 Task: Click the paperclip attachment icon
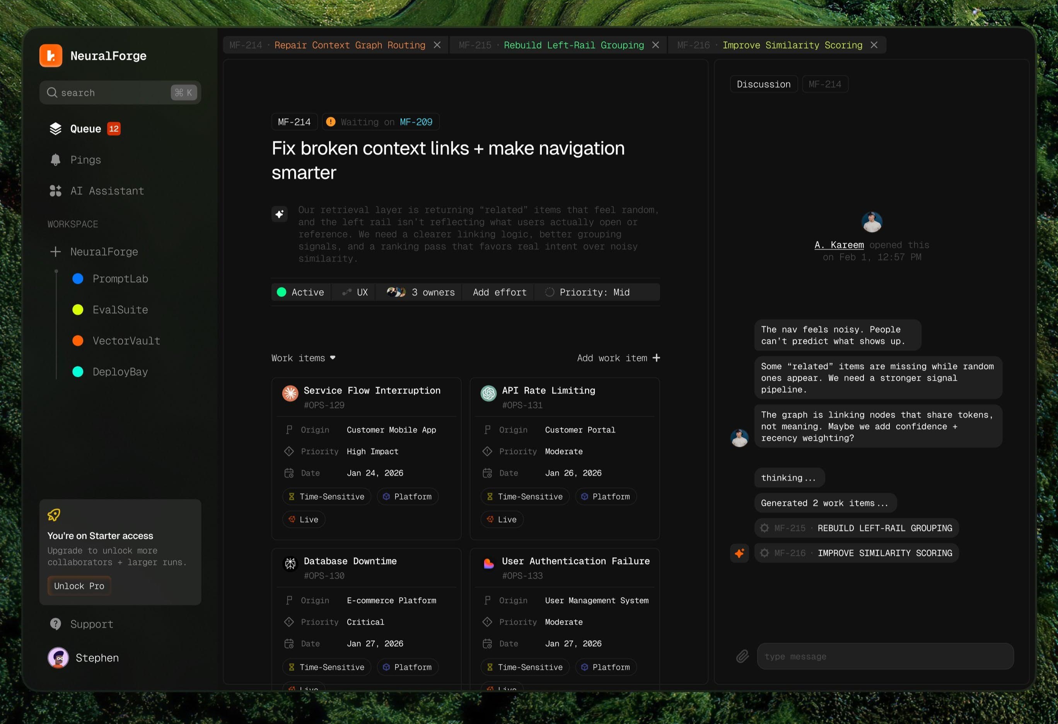pyautogui.click(x=742, y=656)
